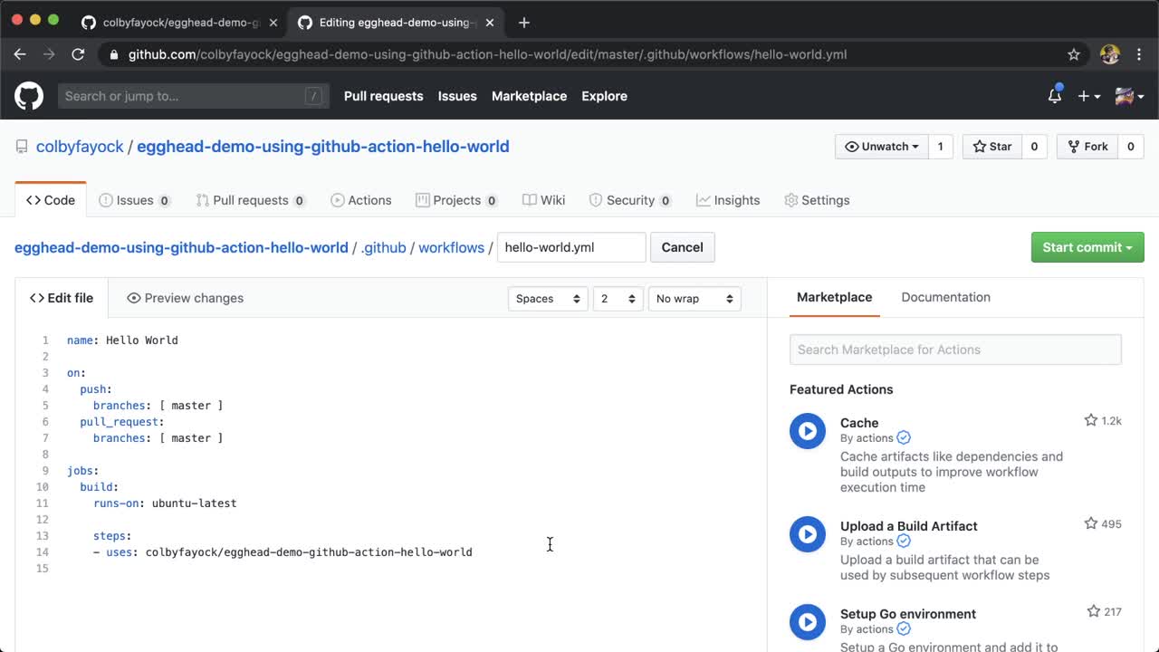
Task: Click the GitHub Octocat logo
Action: (29, 96)
